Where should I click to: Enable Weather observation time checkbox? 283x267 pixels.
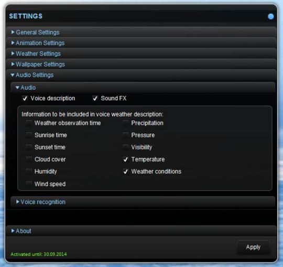click(x=29, y=123)
